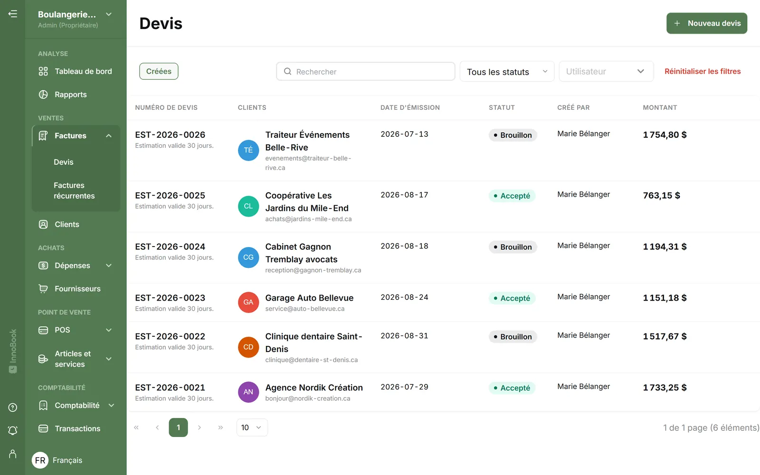This screenshot has height=475, width=760.
Task: Open the help question mark icon
Action: (x=13, y=408)
